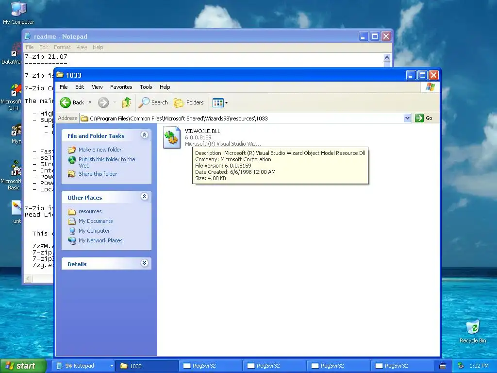Select the VIDWOJUI.DLL file name
The image size is (497, 373).
202,131
